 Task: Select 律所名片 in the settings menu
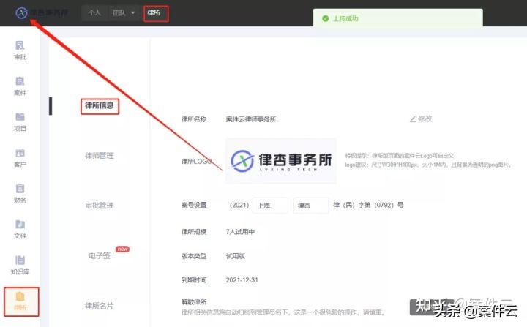click(x=100, y=306)
